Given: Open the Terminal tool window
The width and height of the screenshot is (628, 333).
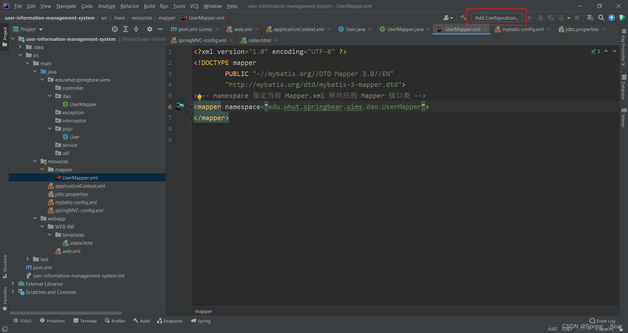Looking at the screenshot, I should point(85,321).
